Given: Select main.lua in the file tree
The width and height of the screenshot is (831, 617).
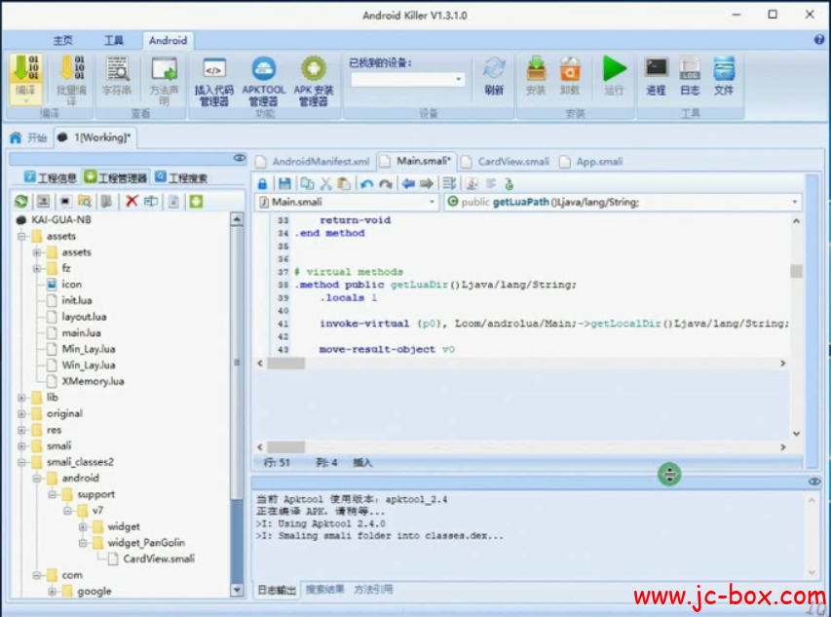Looking at the screenshot, I should coord(81,332).
